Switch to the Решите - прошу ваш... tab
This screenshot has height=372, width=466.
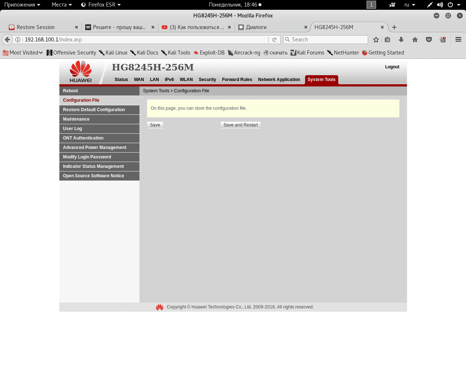120,27
